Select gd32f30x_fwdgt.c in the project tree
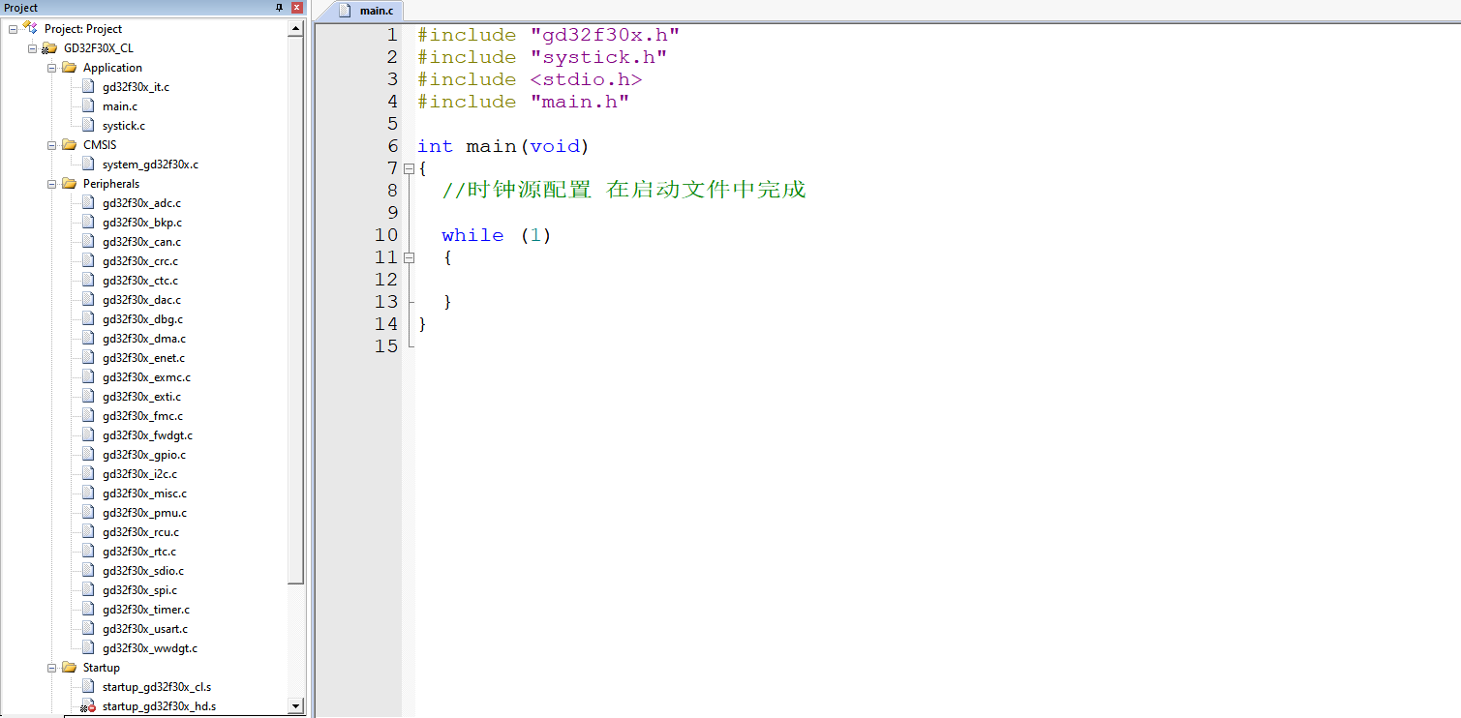This screenshot has height=718, width=1461. (x=147, y=435)
